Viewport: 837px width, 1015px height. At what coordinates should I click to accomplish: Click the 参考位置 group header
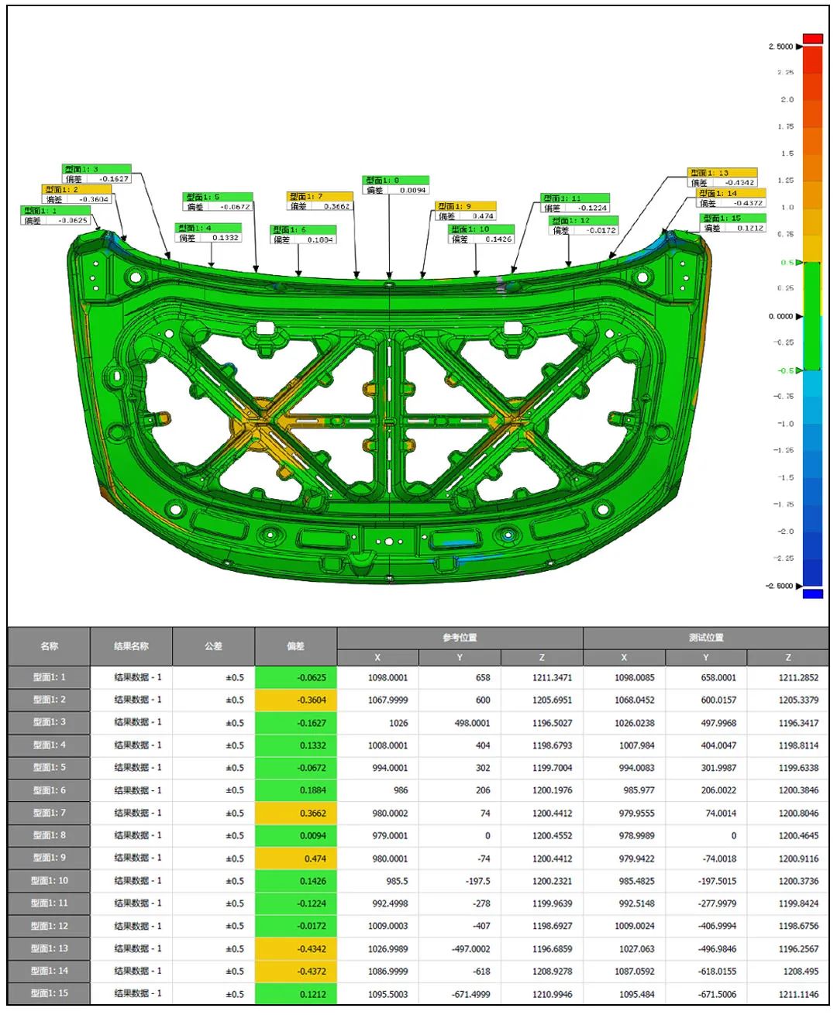click(460, 638)
